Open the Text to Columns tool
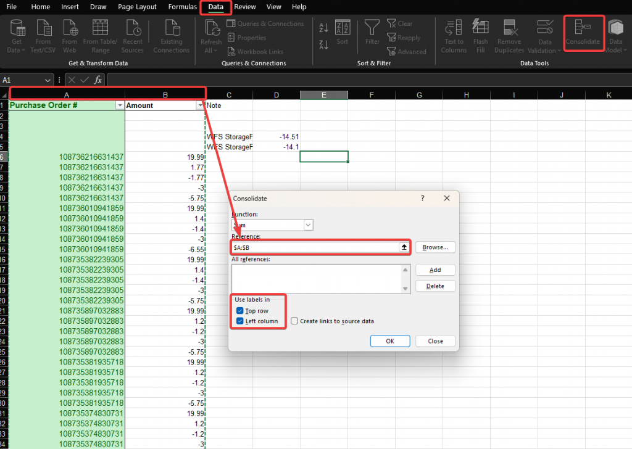 coord(454,28)
